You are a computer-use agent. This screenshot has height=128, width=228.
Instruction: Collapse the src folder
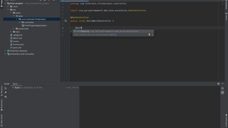[x=8, y=10]
